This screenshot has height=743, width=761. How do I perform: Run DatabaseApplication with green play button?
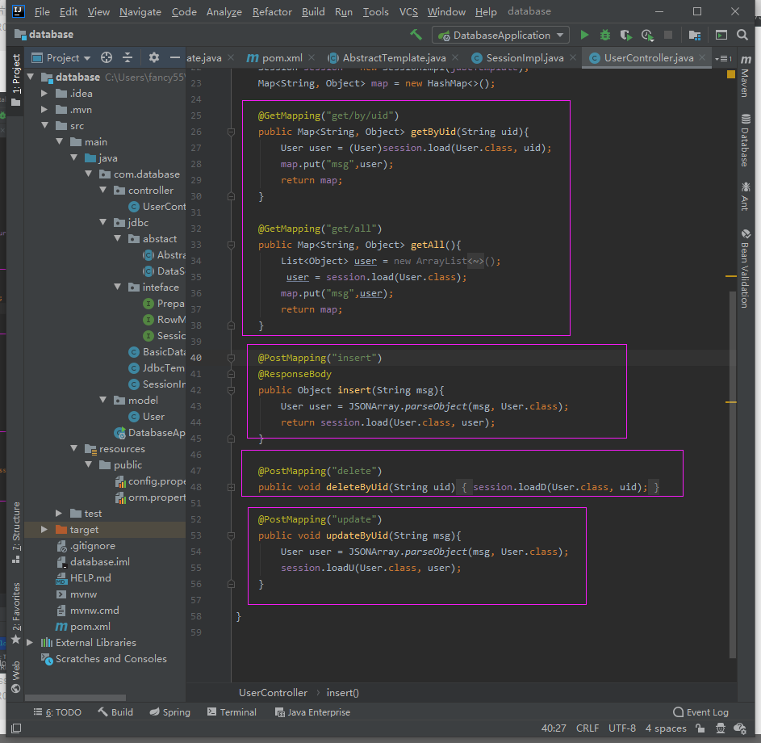coord(584,35)
